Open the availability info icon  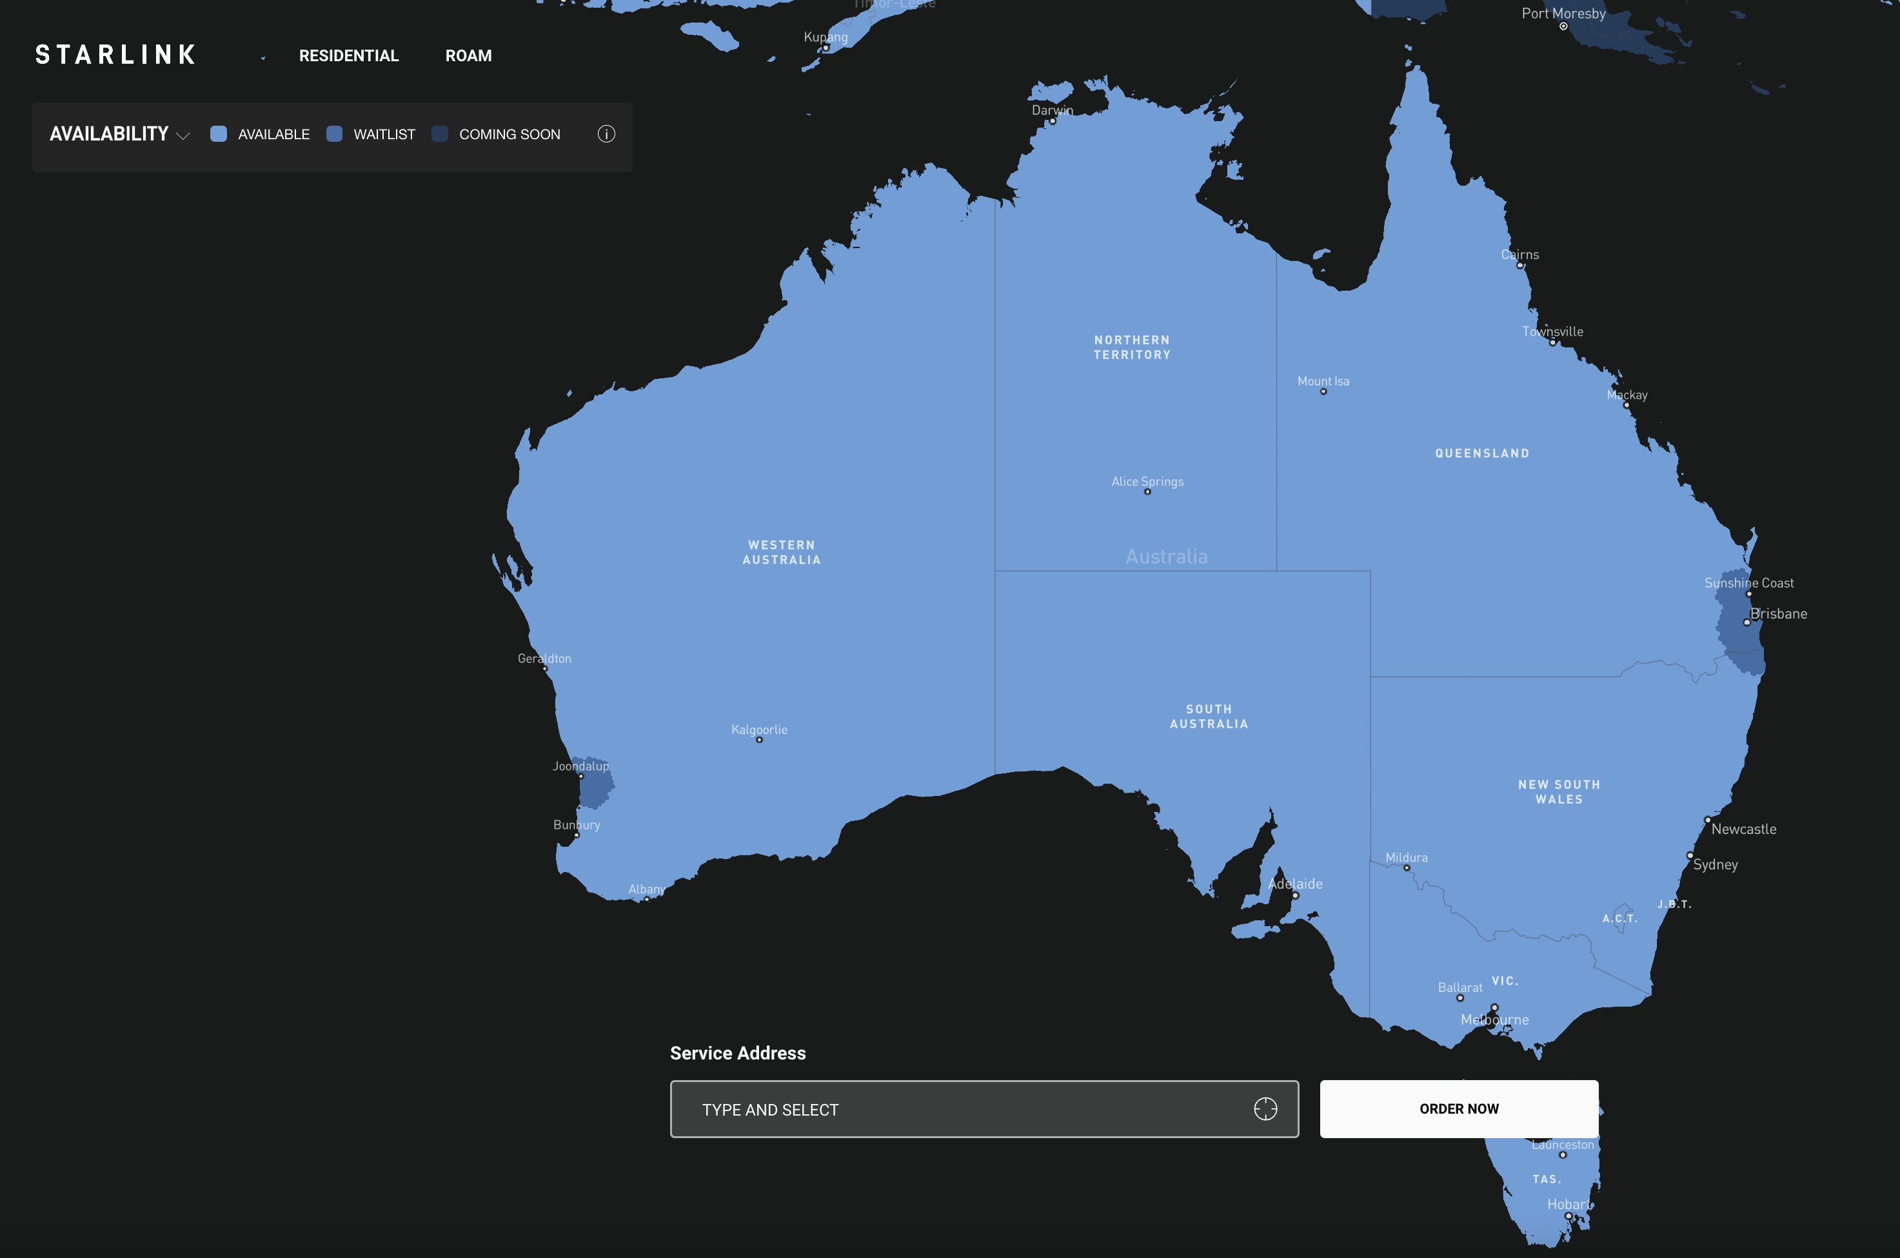click(x=606, y=134)
